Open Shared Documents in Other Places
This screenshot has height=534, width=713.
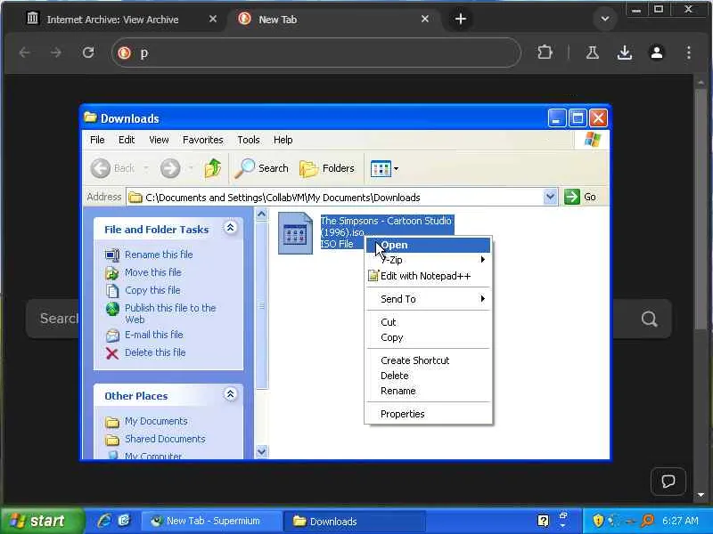pos(165,439)
